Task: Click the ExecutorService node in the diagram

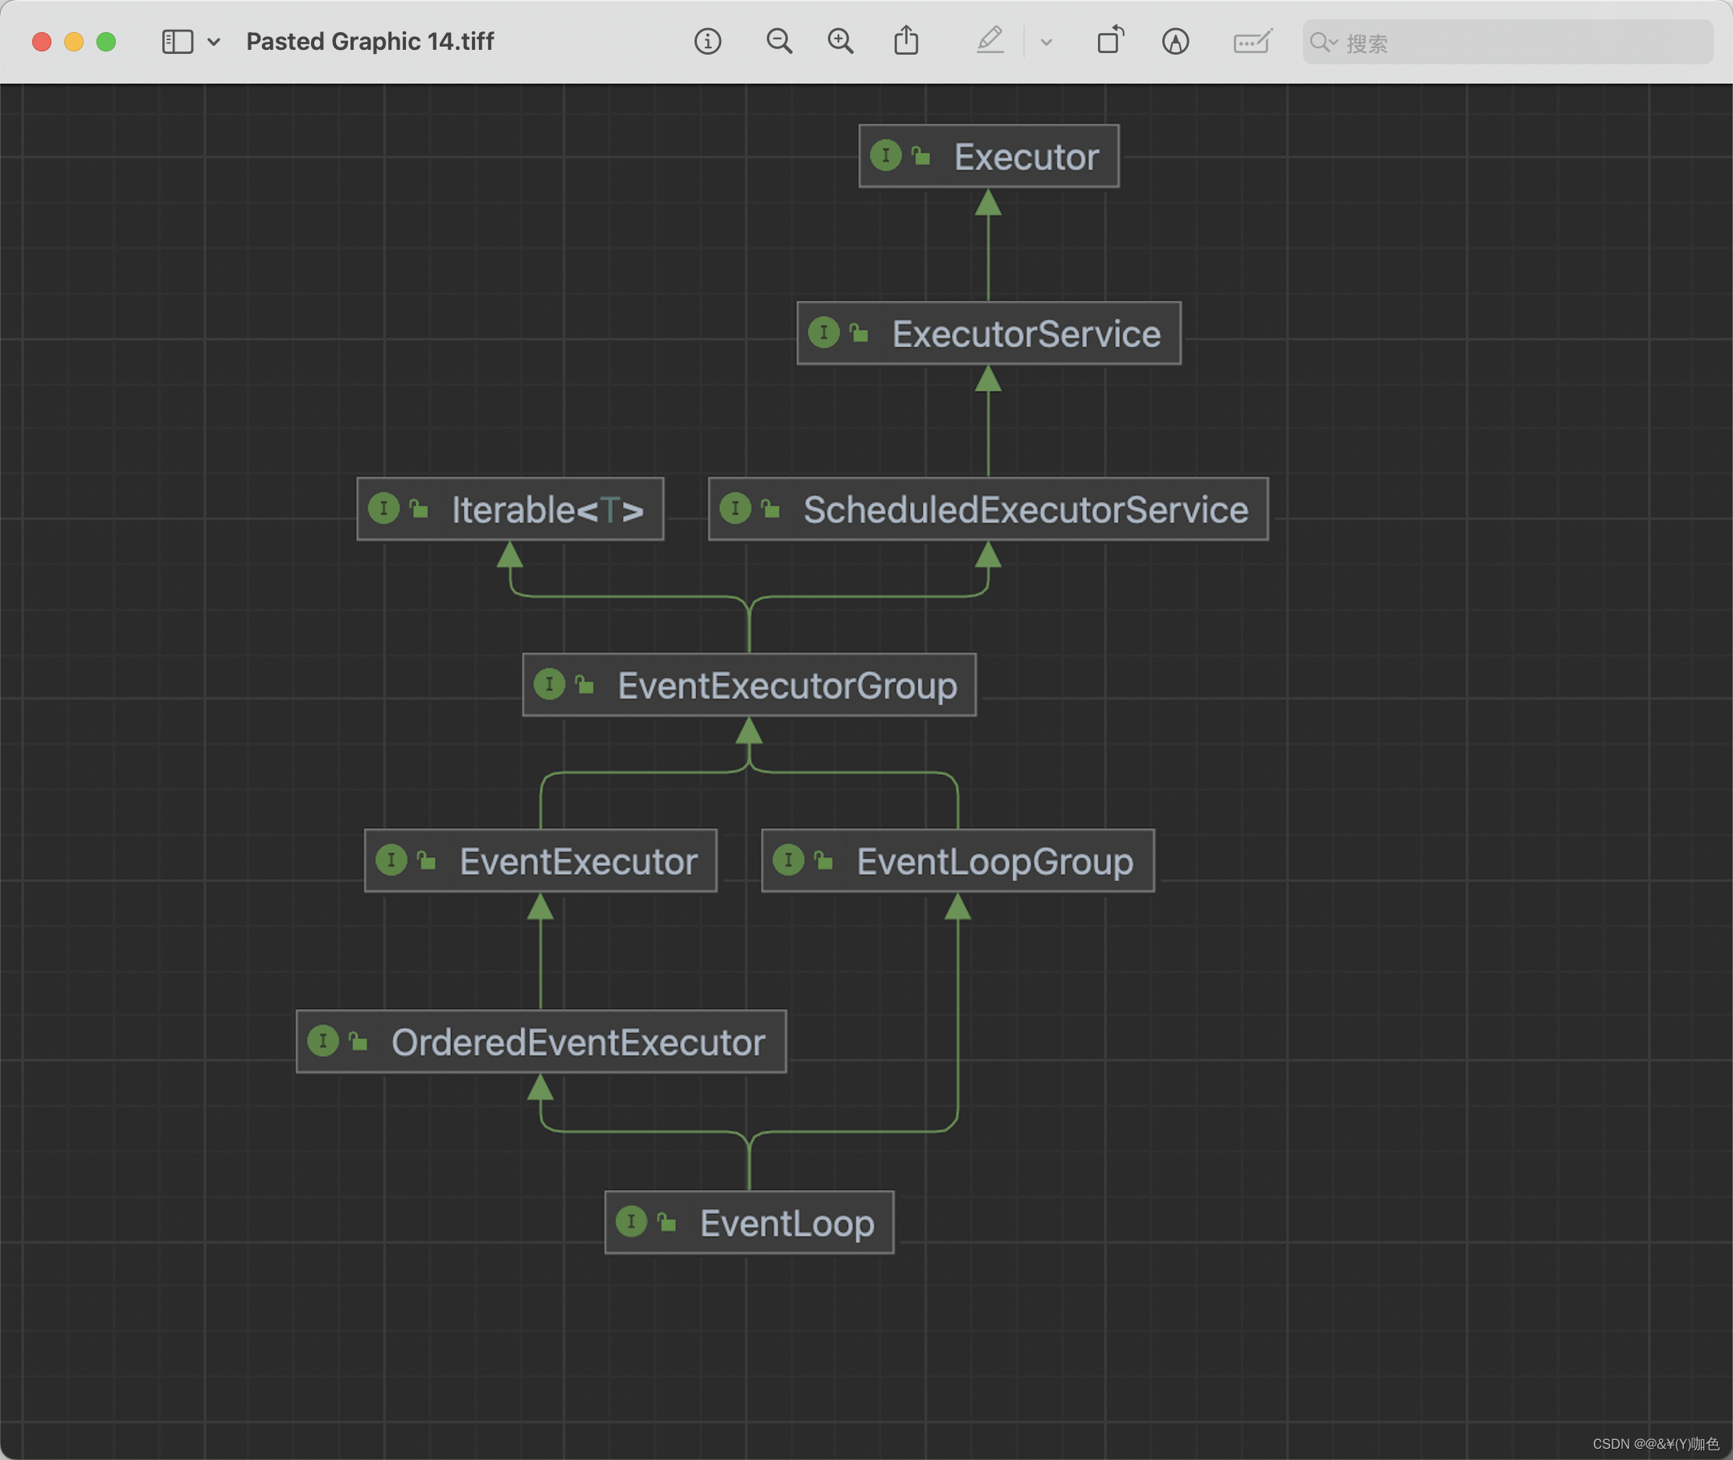Action: pyautogui.click(x=989, y=334)
